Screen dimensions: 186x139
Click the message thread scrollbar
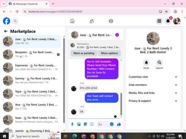point(121,104)
